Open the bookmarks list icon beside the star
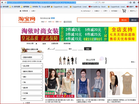The image size is (139, 104). tap(134, 2)
